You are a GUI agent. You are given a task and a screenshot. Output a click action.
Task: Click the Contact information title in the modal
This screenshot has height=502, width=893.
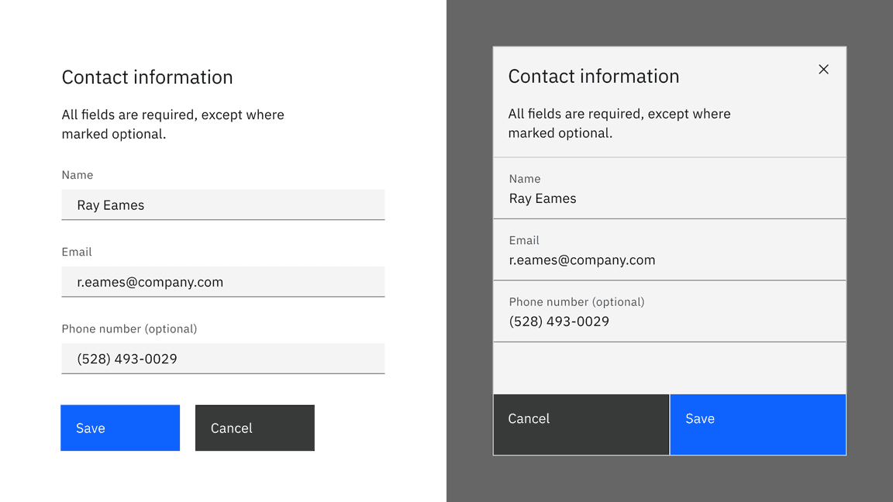click(594, 76)
